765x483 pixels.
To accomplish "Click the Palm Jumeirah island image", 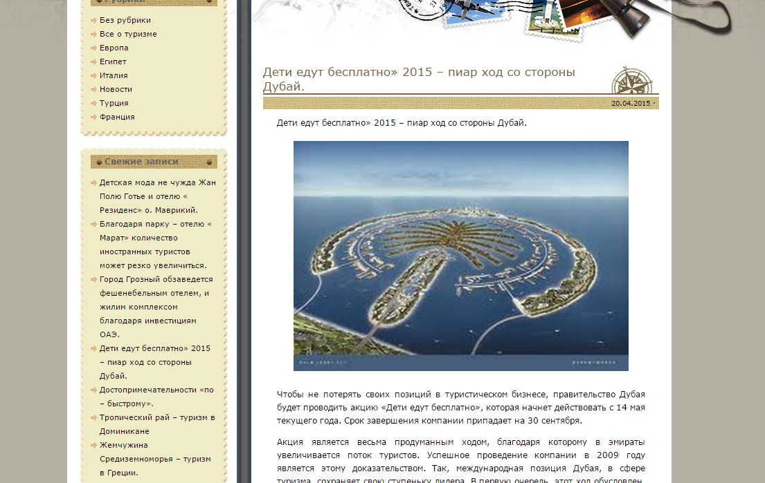I will click(460, 256).
